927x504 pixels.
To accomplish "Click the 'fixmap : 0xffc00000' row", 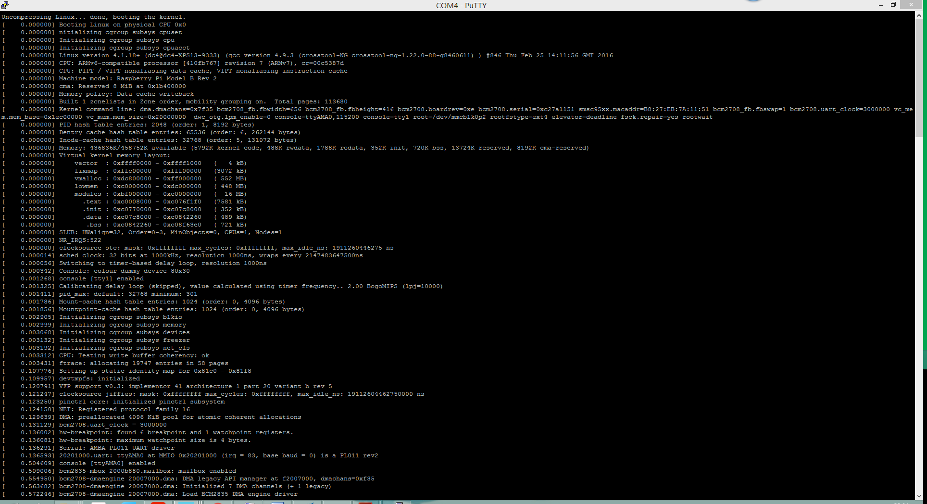I will (160, 171).
